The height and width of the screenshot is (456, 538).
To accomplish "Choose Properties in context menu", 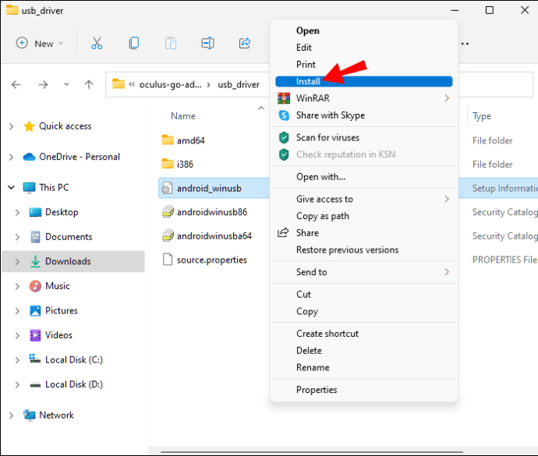I will 363,390.
